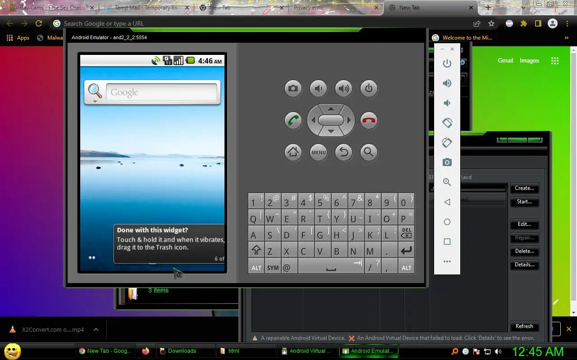
Task: Click the Delete... button in AVD Manager
Action: point(524,251)
